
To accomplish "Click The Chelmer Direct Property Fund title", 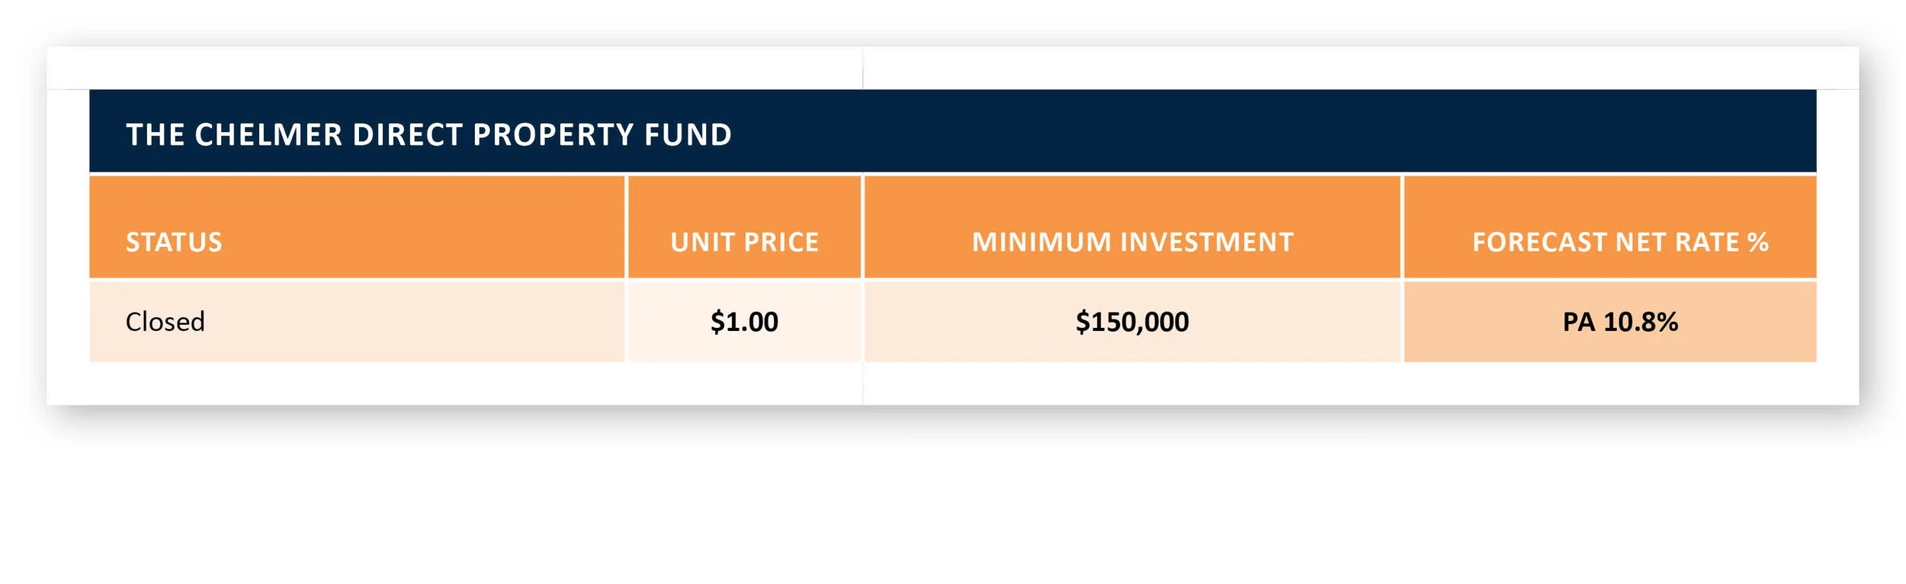I will coord(428,135).
